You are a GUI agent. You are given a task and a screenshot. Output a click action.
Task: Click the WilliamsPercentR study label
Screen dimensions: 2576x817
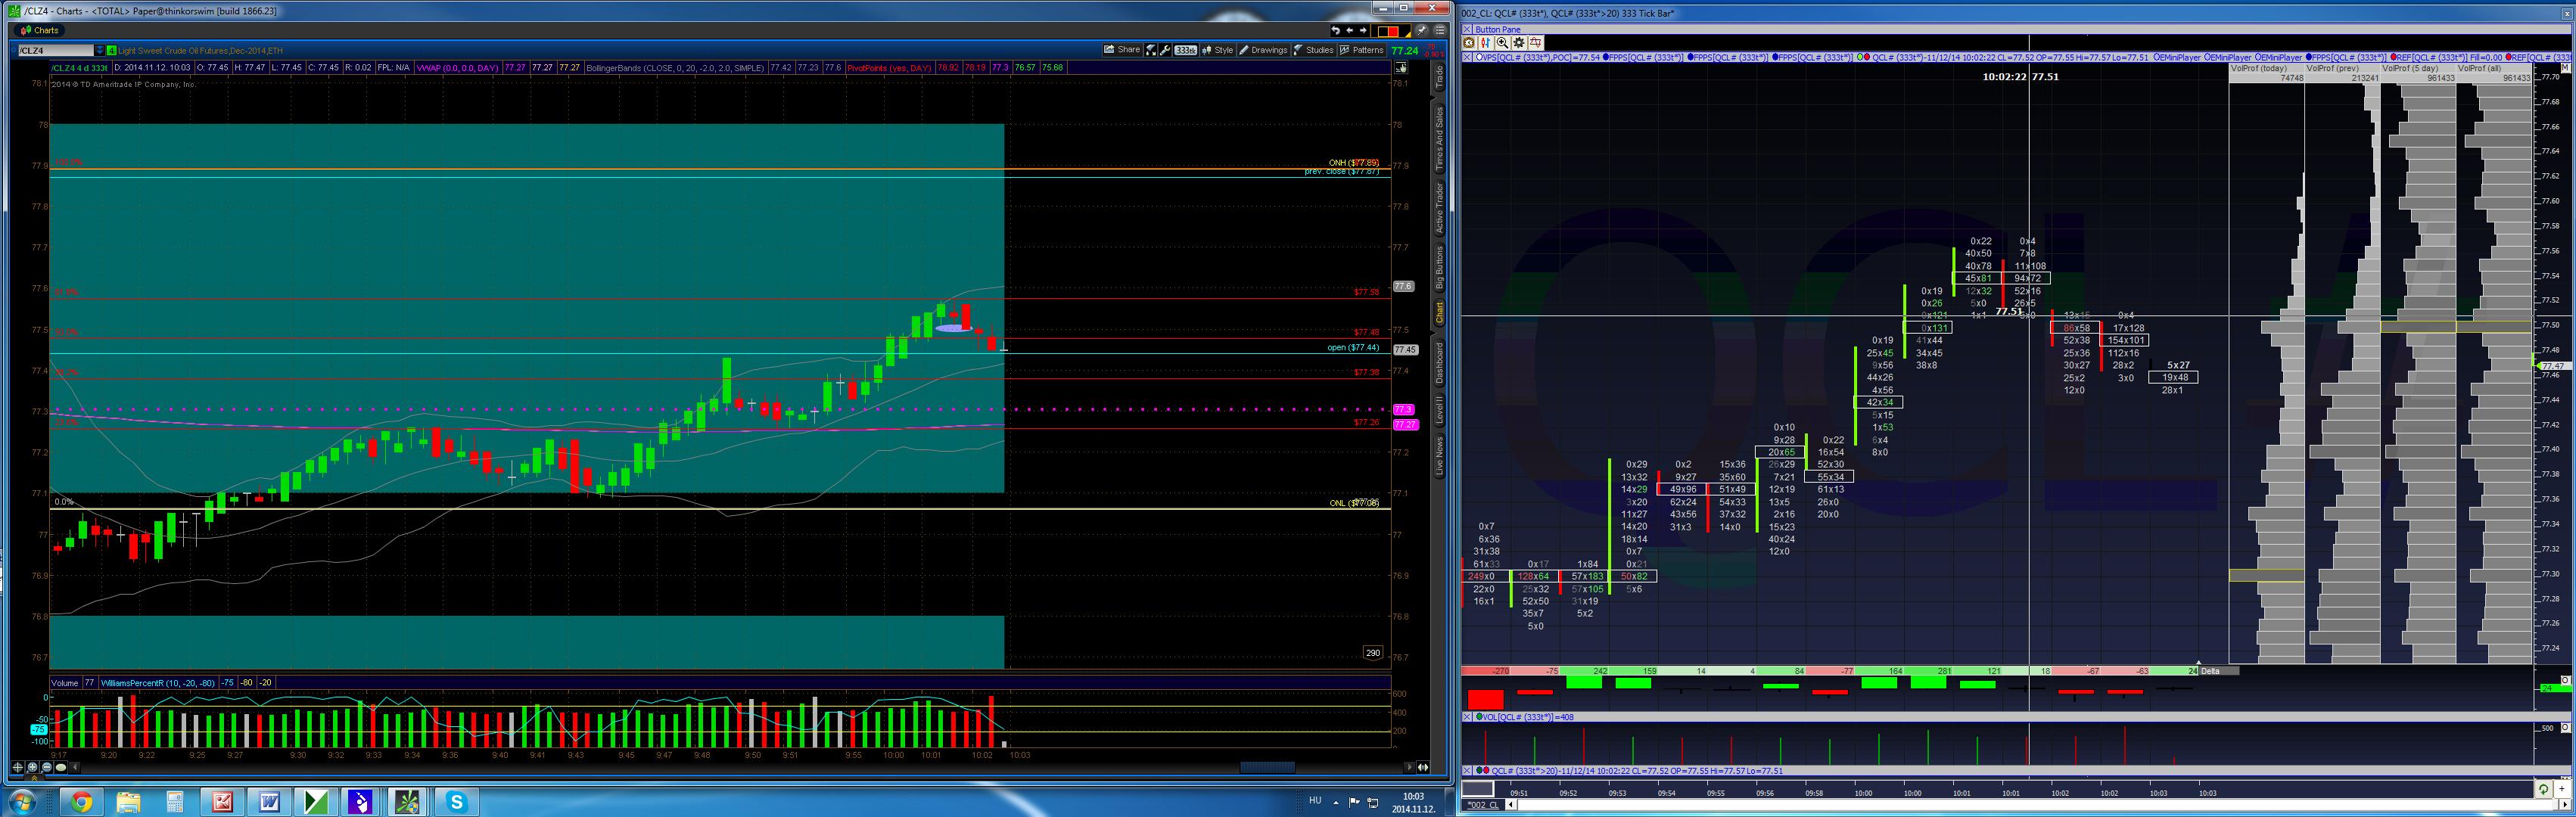[x=159, y=683]
